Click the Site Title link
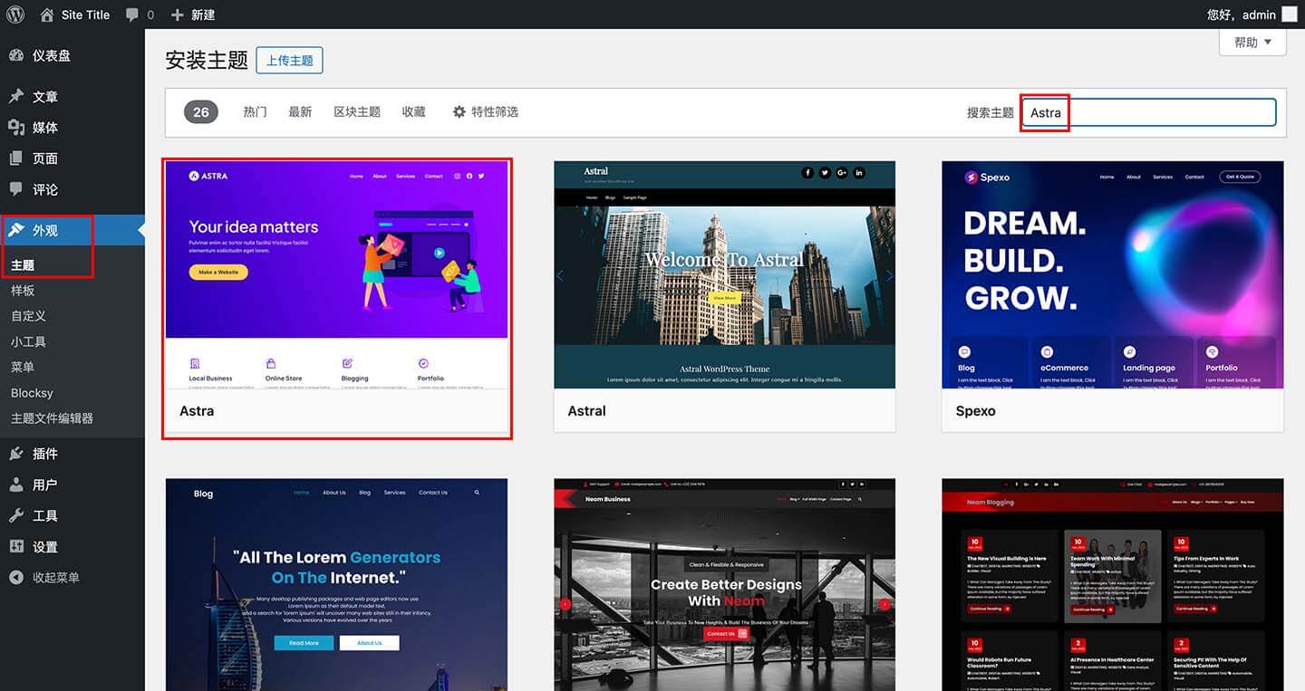Screen dimensions: 1305x691 85,14
